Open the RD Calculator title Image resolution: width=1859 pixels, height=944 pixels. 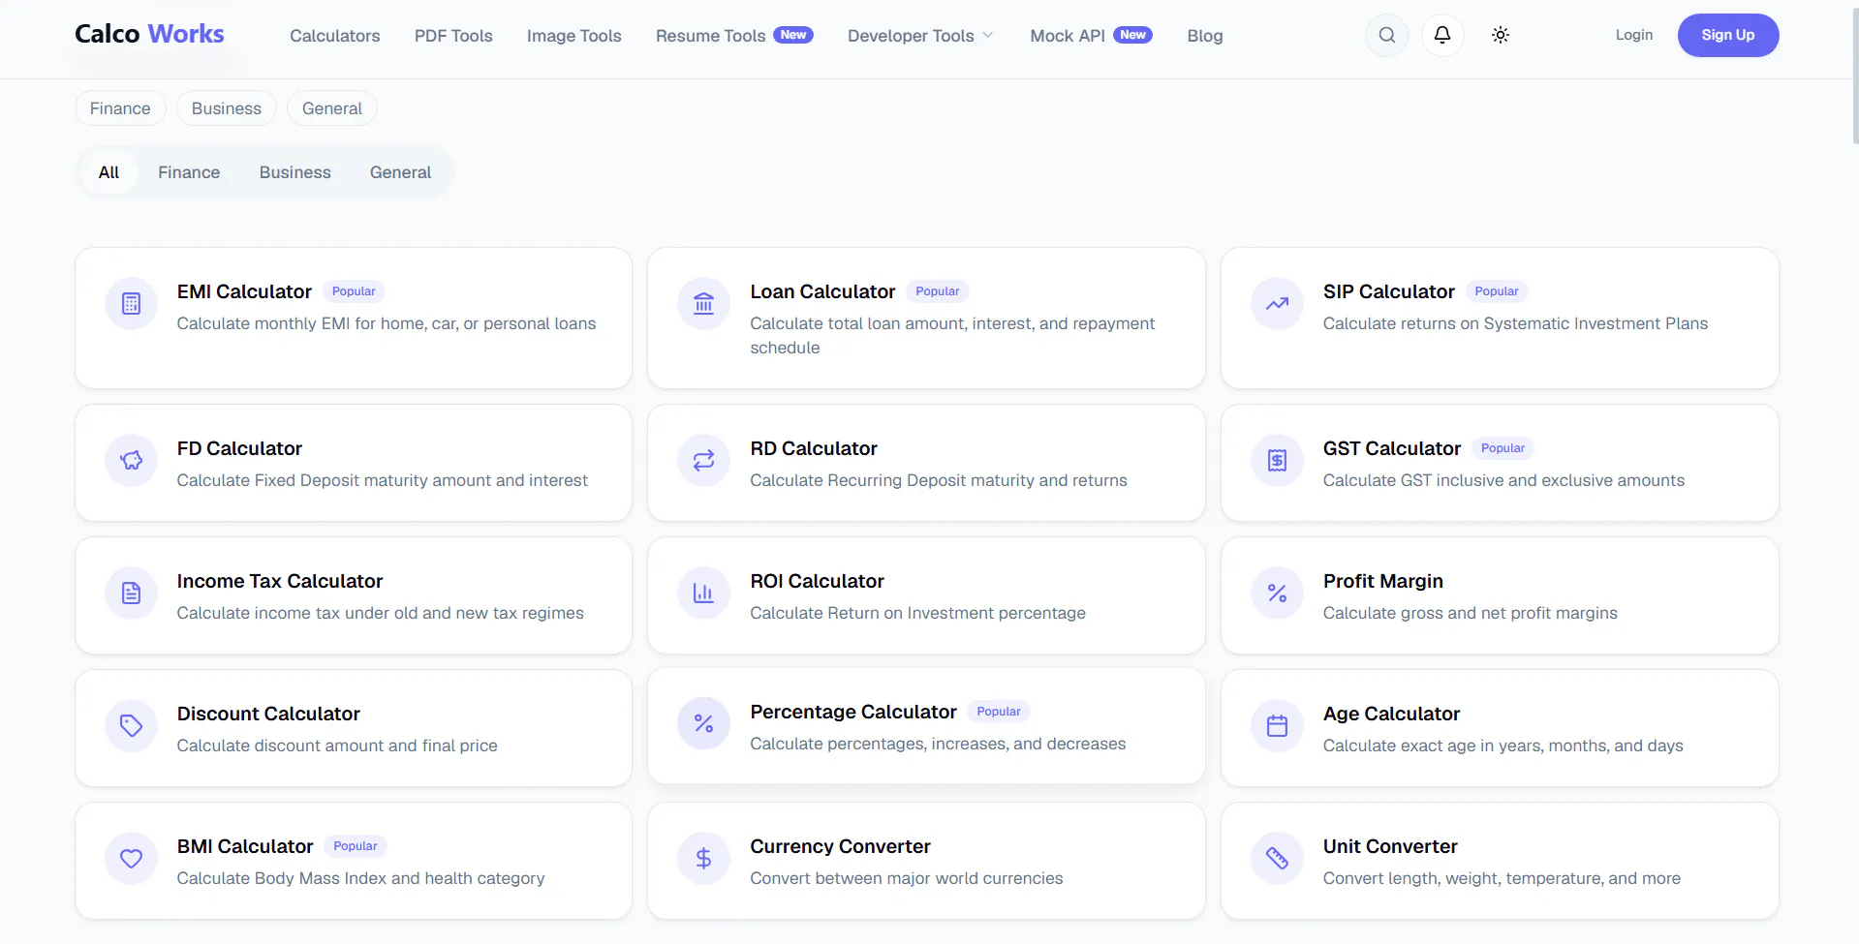pyautogui.click(x=814, y=448)
